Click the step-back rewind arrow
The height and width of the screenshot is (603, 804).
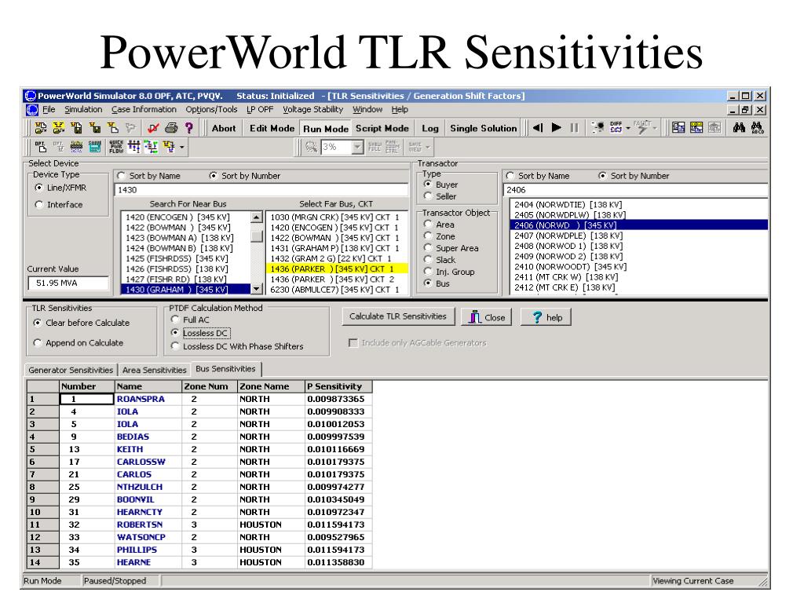pos(537,128)
